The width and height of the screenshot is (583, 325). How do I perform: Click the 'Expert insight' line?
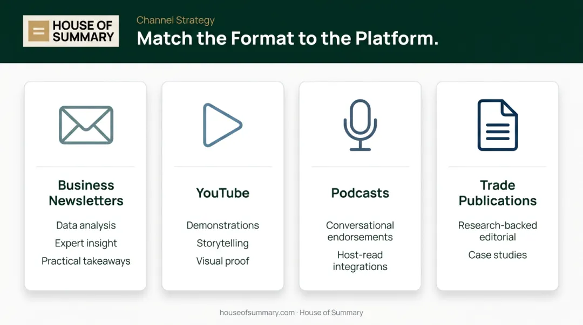(86, 243)
